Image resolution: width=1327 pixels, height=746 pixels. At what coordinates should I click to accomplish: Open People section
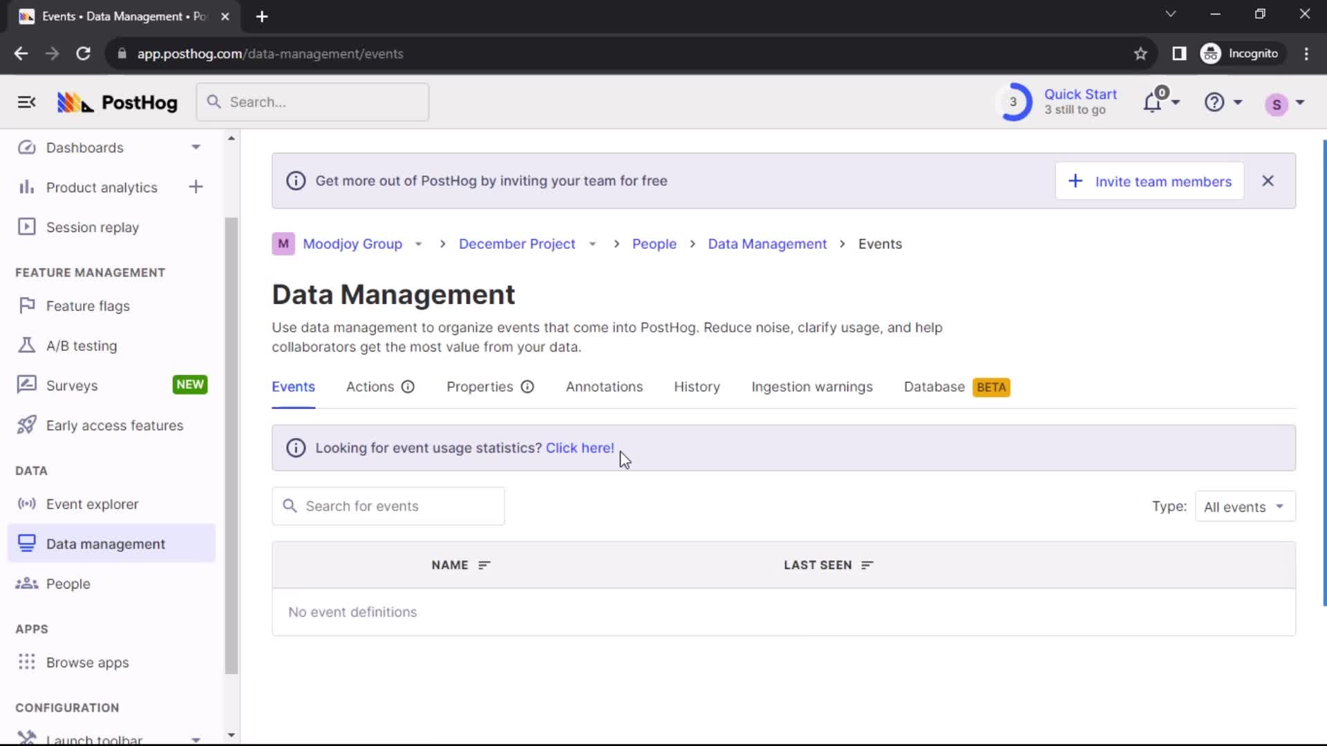click(x=68, y=583)
